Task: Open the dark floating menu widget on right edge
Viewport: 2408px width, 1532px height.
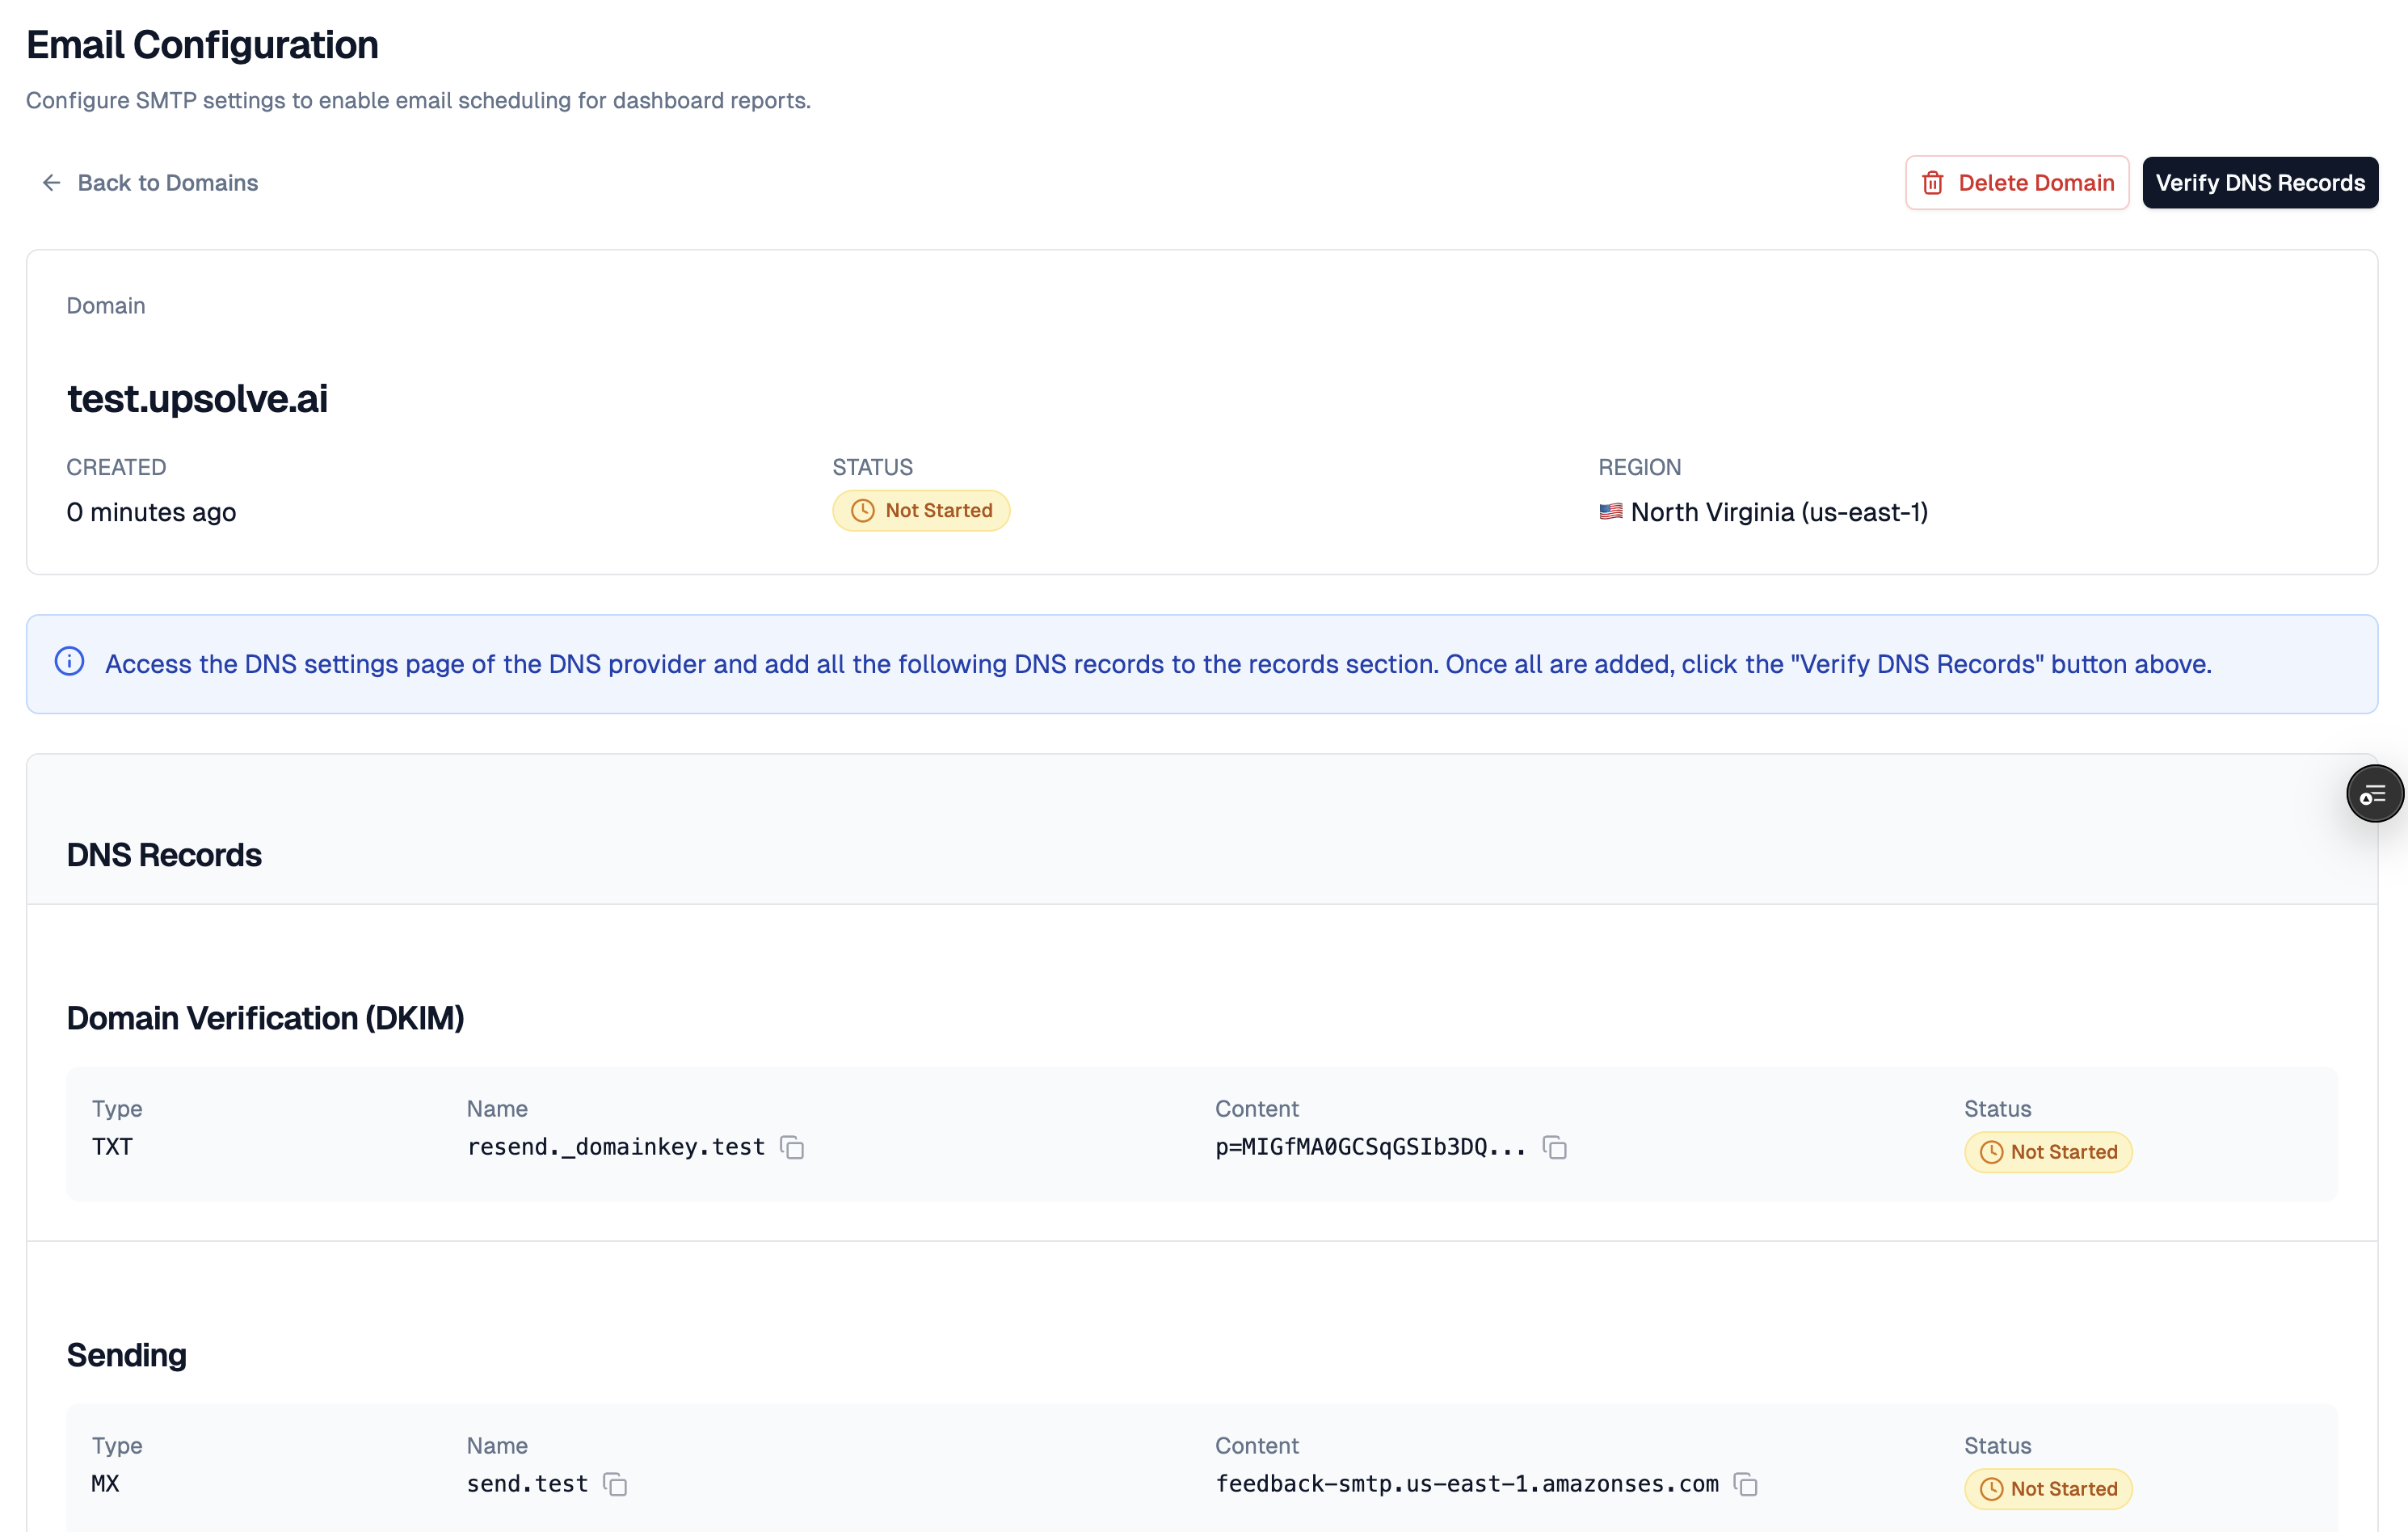Action: (2375, 793)
